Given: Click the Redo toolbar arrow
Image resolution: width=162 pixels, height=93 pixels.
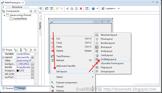Looking at the screenshot, I should click(x=62, y=9).
